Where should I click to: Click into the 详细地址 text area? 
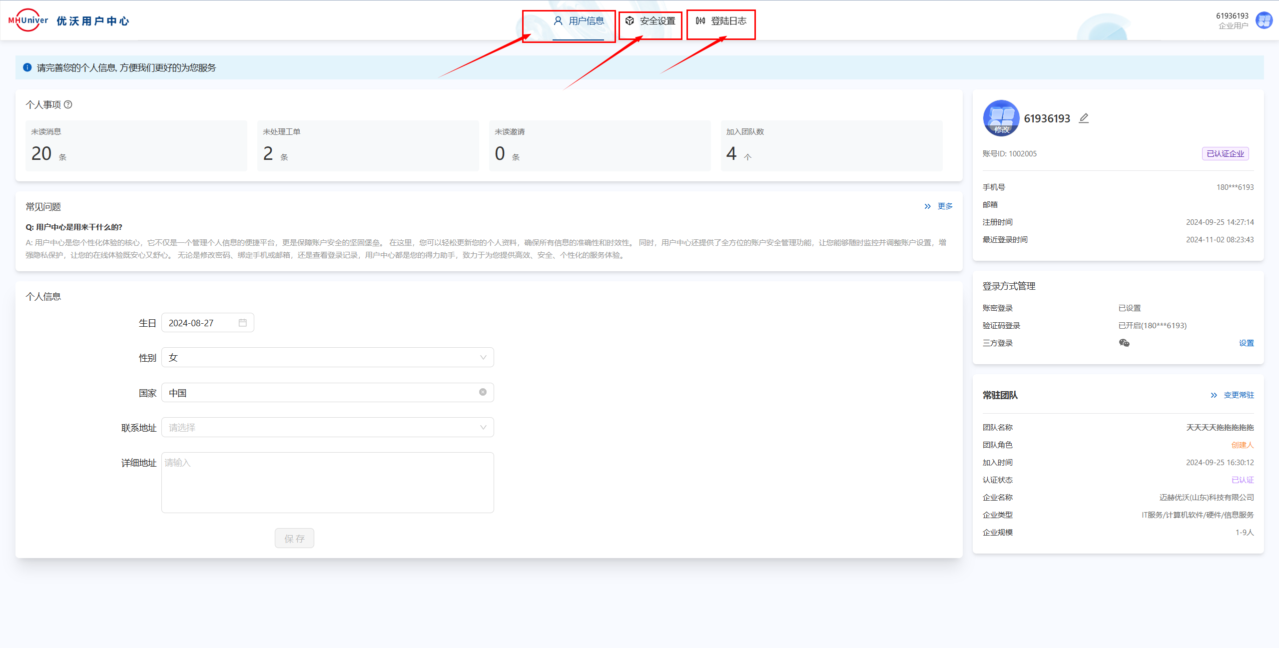pyautogui.click(x=327, y=482)
